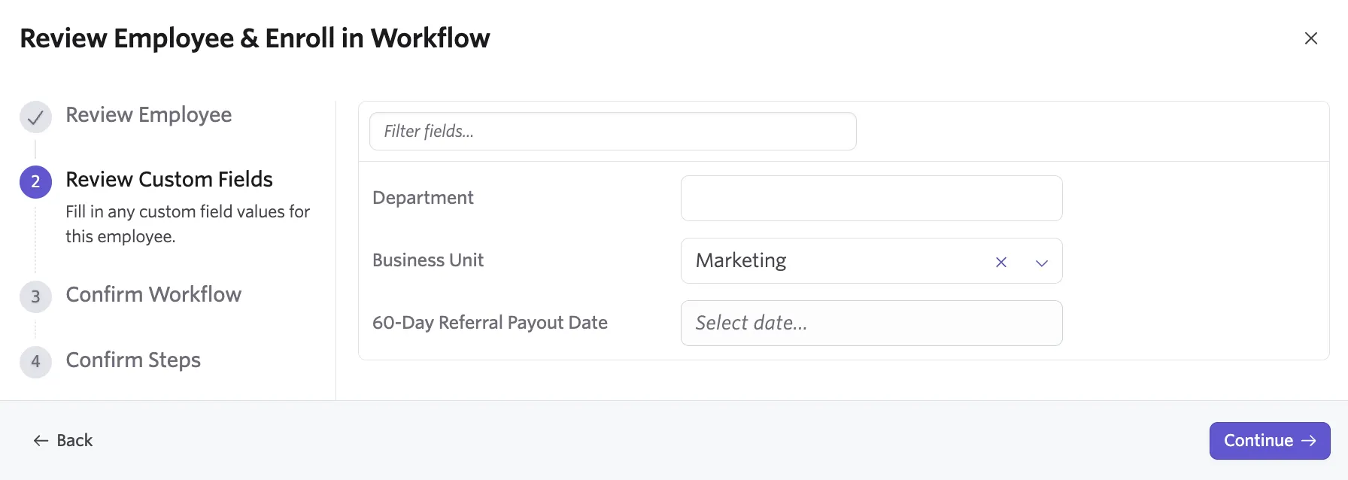Viewport: 1348px width, 480px height.
Task: Click the Filter fields search box
Action: point(612,131)
